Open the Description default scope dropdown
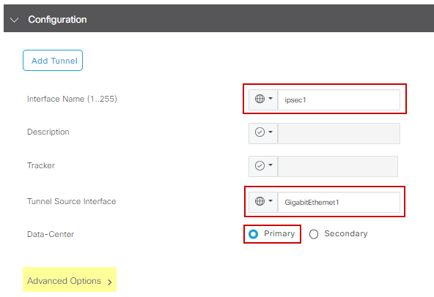The width and height of the screenshot is (434, 297). tap(263, 133)
